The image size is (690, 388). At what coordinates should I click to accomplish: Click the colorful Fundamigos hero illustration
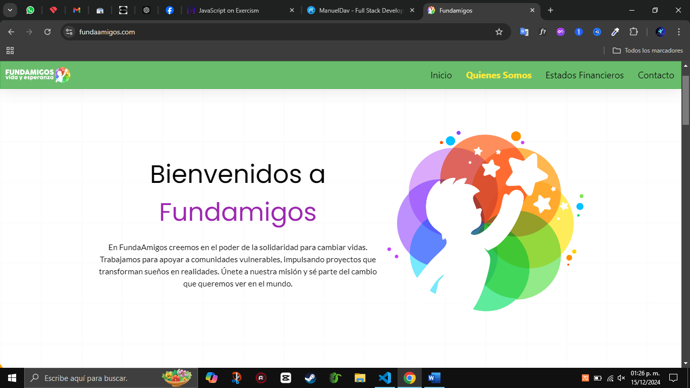[486, 221]
